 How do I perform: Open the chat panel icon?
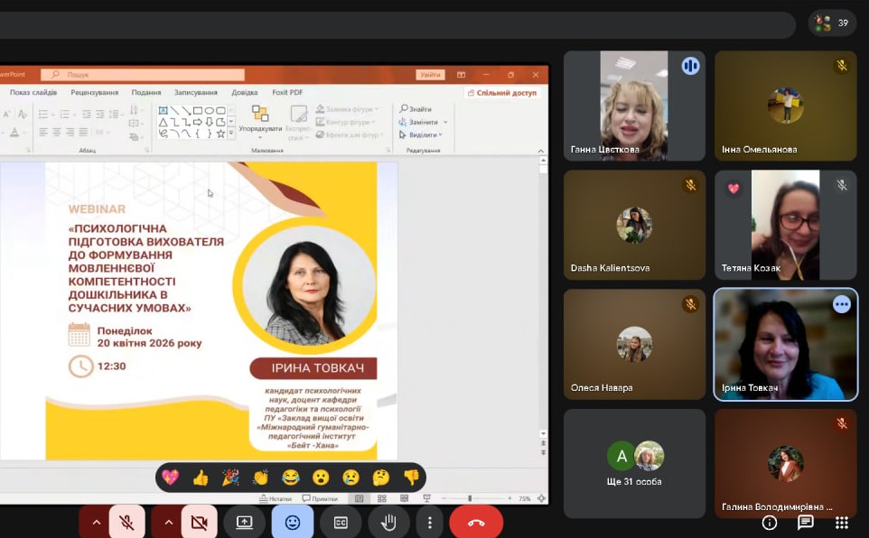(x=806, y=522)
